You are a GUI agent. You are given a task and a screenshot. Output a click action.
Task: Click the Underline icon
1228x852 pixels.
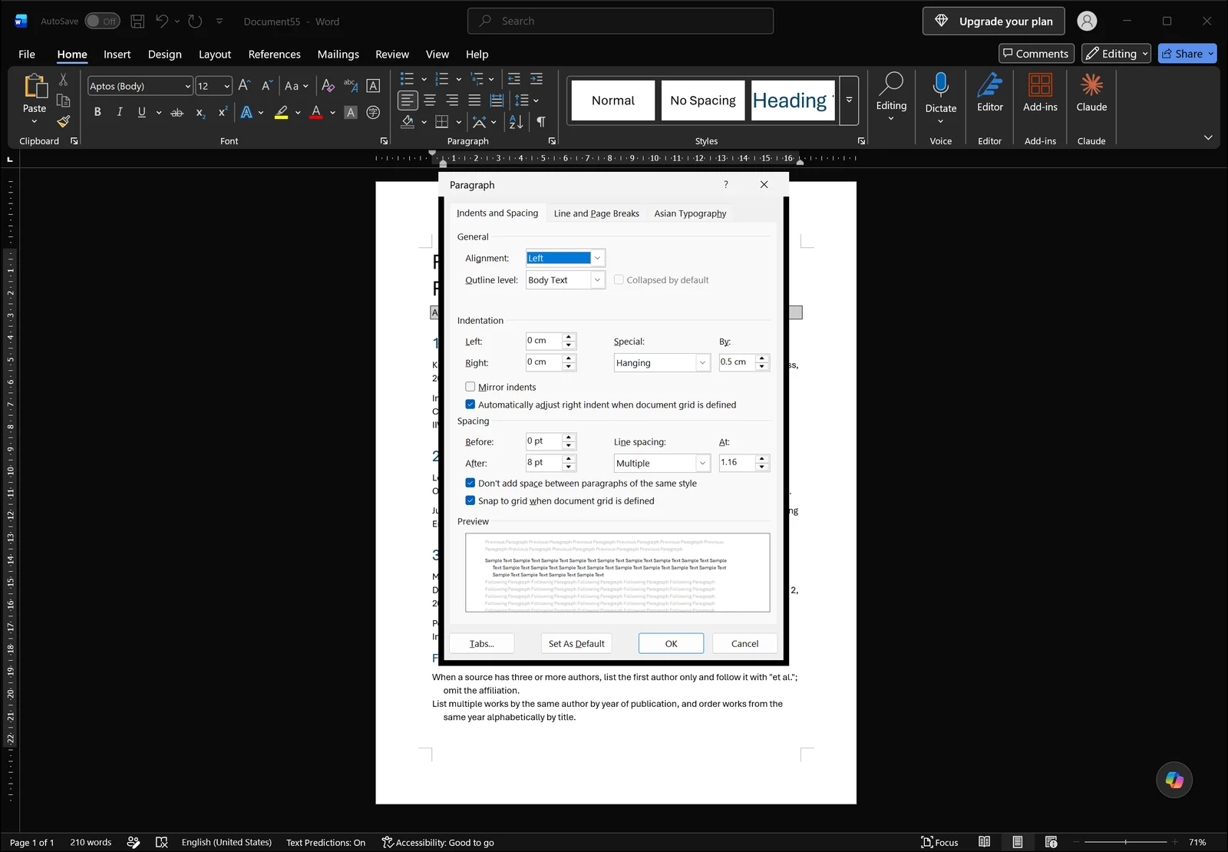141,112
